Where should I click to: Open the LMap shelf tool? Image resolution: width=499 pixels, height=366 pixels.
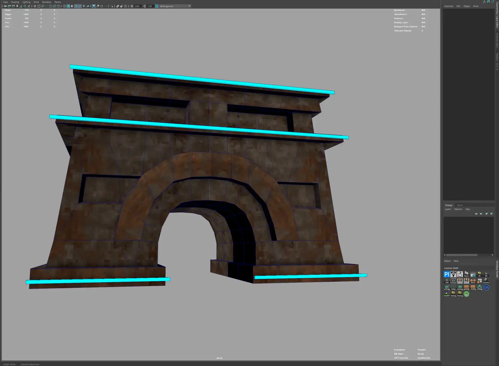click(x=453, y=287)
